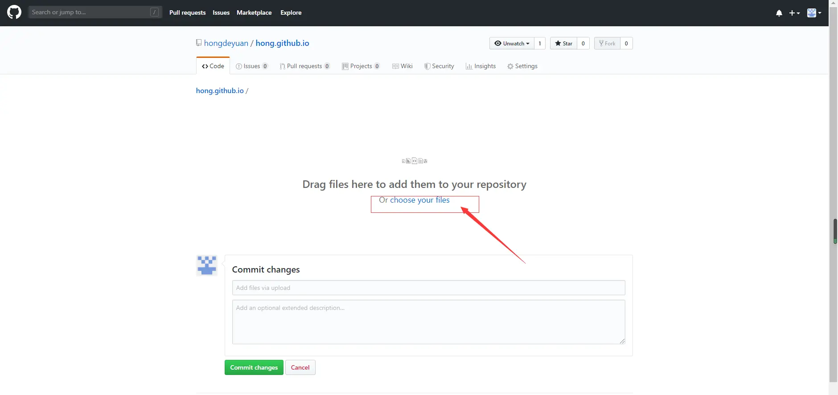Screen dimensions: 838x395
Task: Switch to the repository Pull requests tab
Action: point(305,66)
